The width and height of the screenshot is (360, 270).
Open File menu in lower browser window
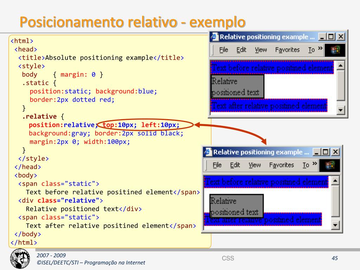pyautogui.click(x=217, y=165)
